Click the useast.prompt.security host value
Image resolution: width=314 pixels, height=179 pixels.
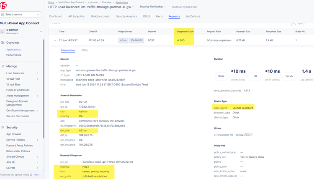tap(96, 171)
